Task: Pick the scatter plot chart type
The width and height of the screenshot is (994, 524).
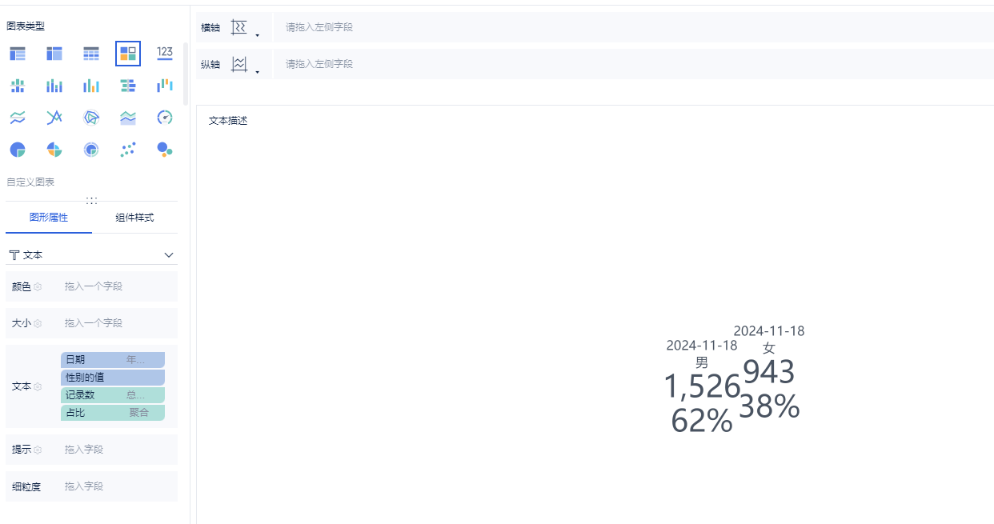Action: point(128,150)
